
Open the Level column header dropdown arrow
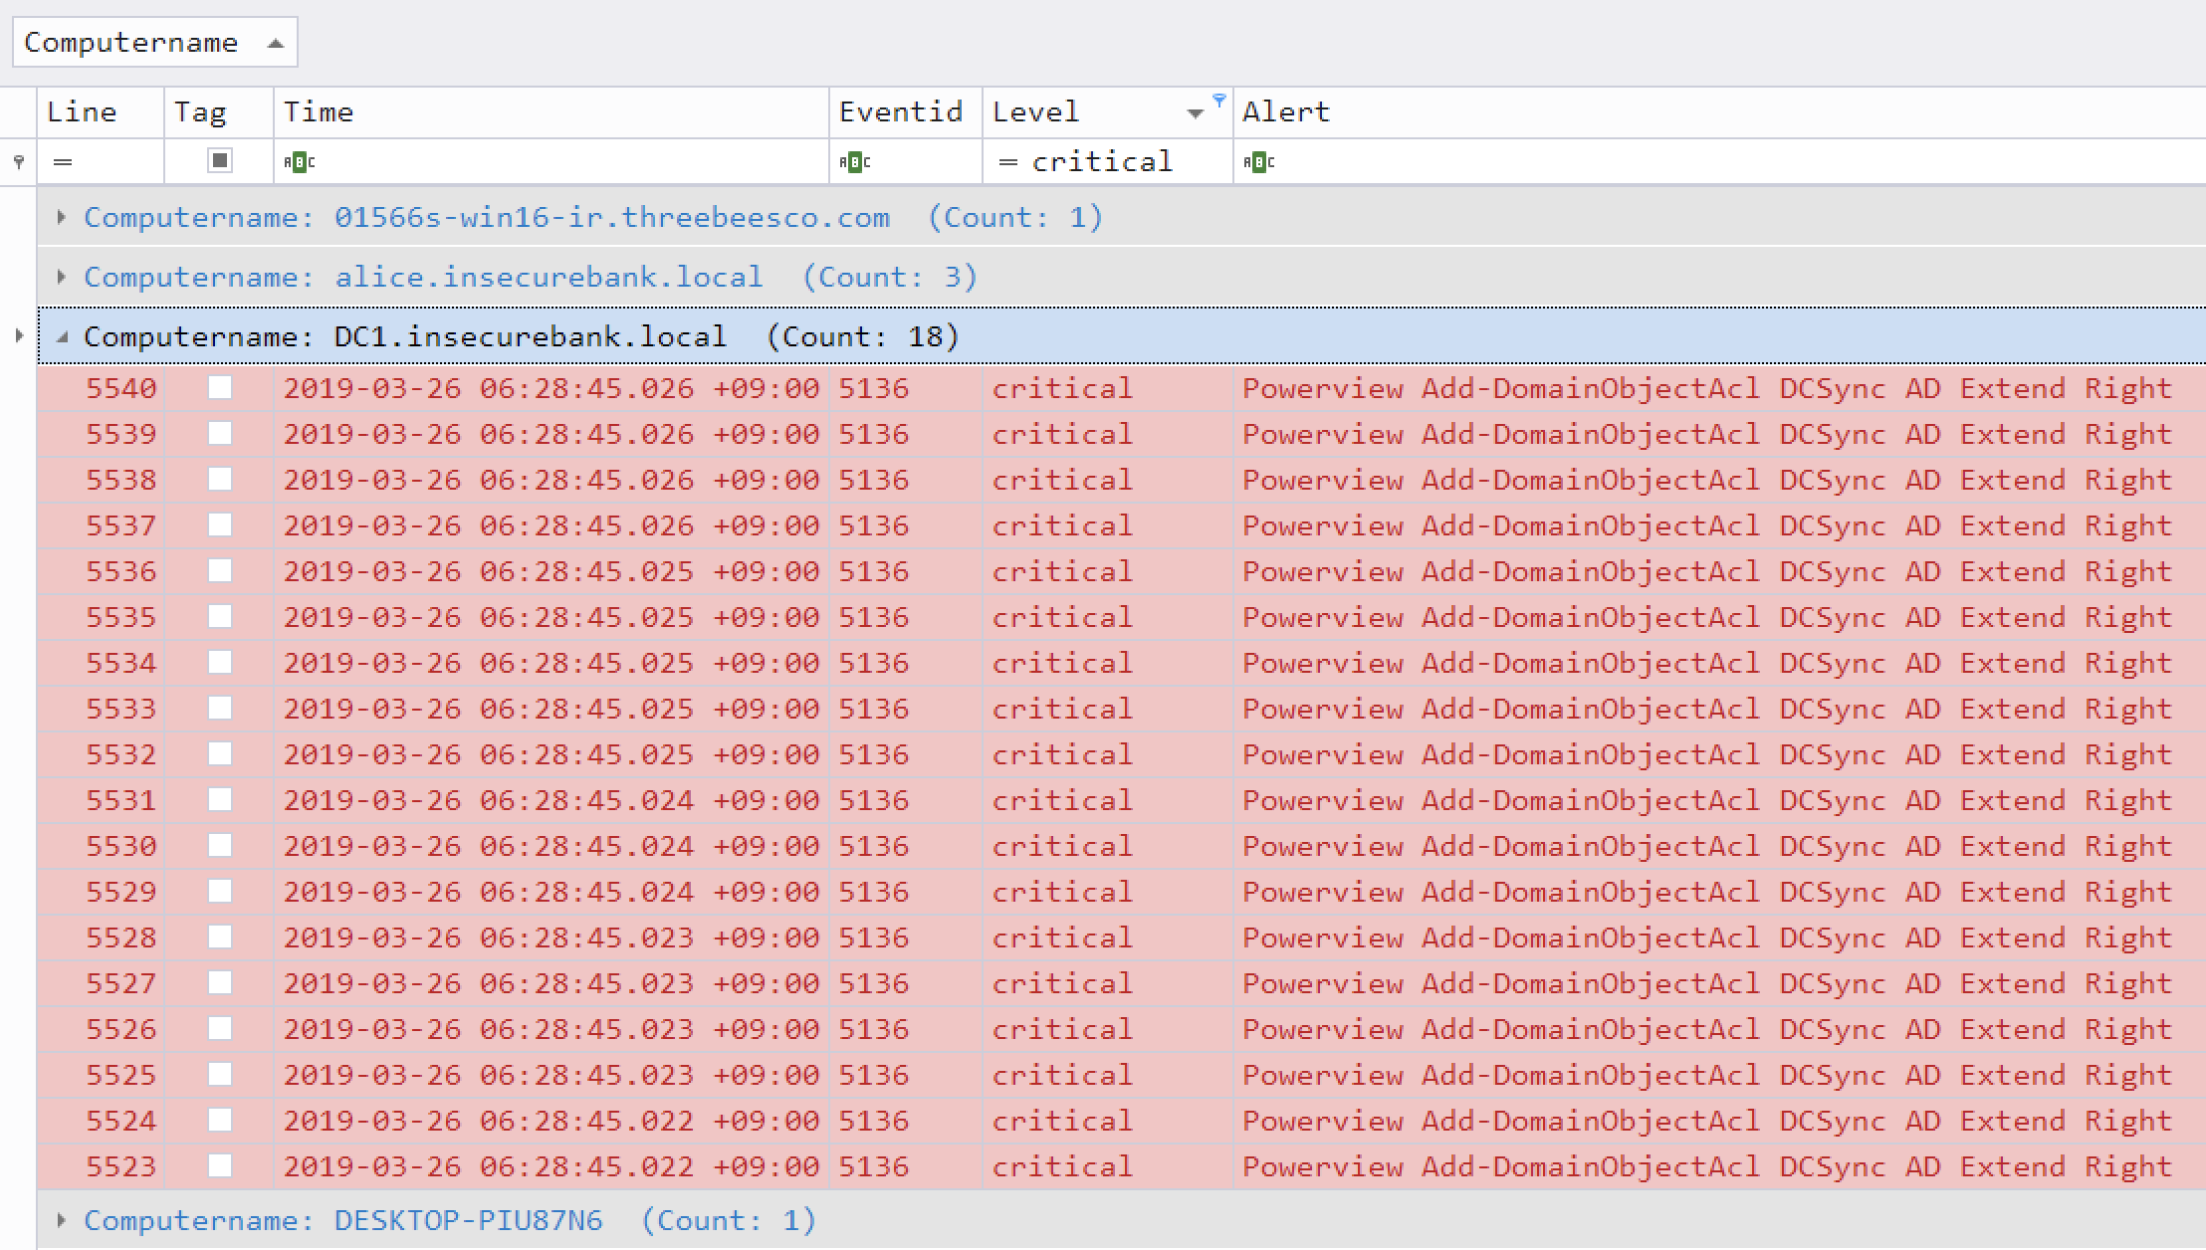click(1196, 112)
